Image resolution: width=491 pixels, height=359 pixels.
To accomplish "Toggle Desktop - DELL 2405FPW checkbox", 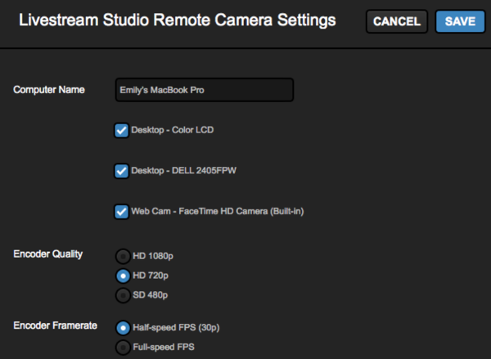I will point(121,171).
